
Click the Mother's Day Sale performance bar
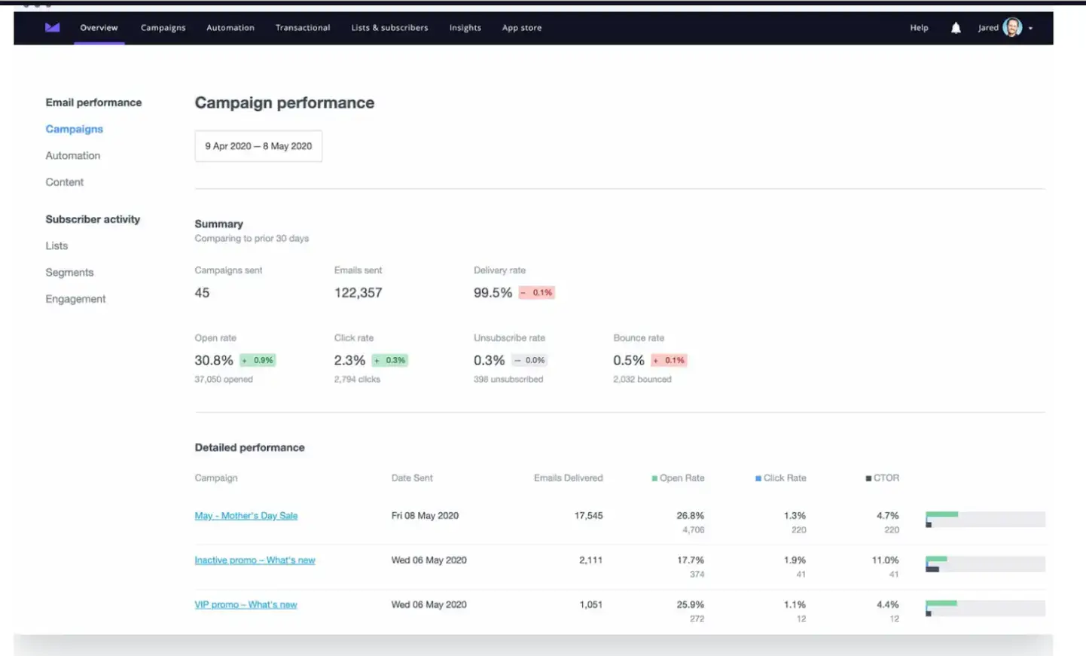[x=984, y=519]
